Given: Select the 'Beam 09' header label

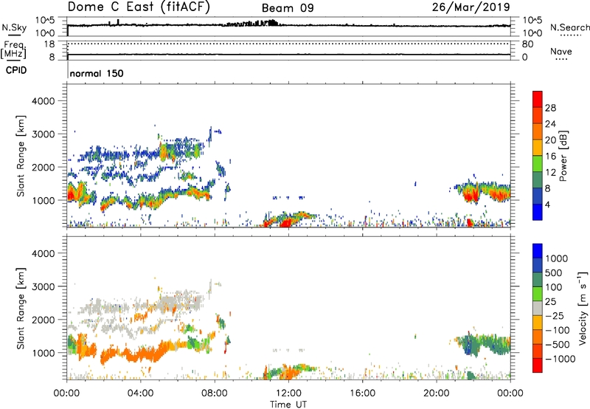Looking at the screenshot, I should click(288, 8).
